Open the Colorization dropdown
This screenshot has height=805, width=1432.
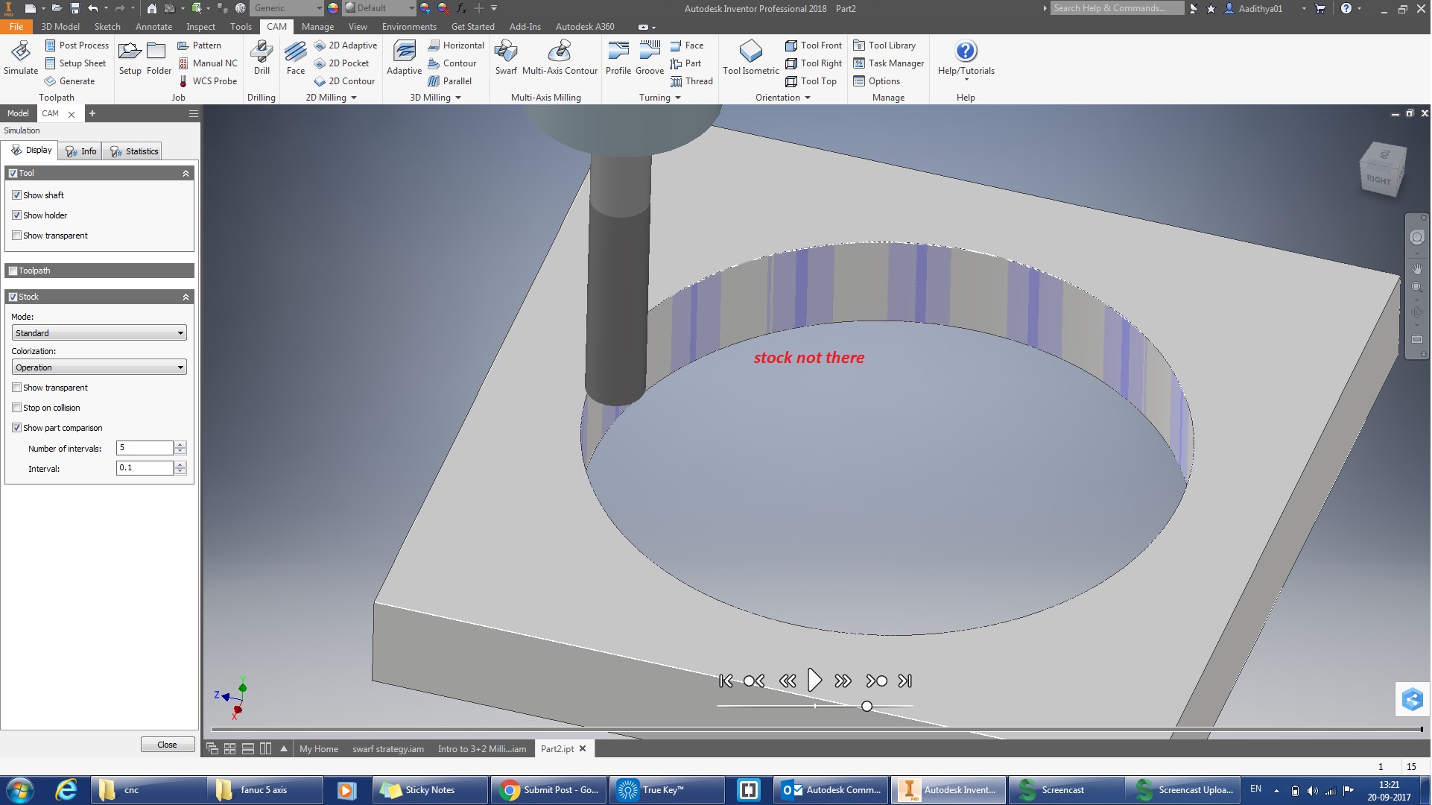click(99, 367)
